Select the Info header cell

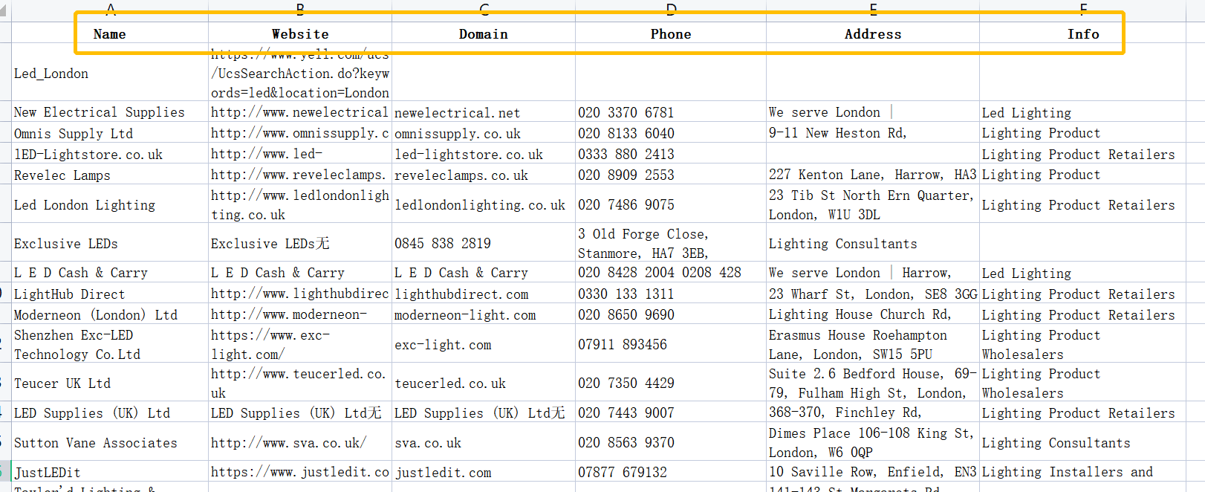(x=1083, y=34)
